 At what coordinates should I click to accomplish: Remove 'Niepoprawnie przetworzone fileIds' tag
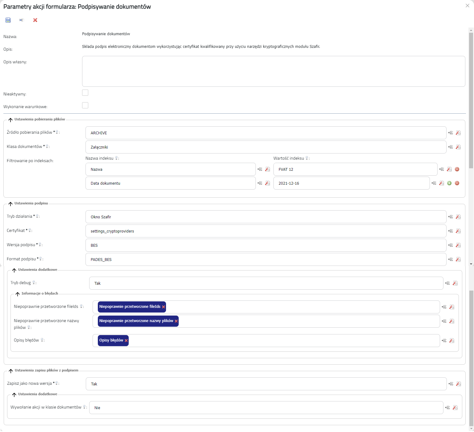(x=164, y=307)
